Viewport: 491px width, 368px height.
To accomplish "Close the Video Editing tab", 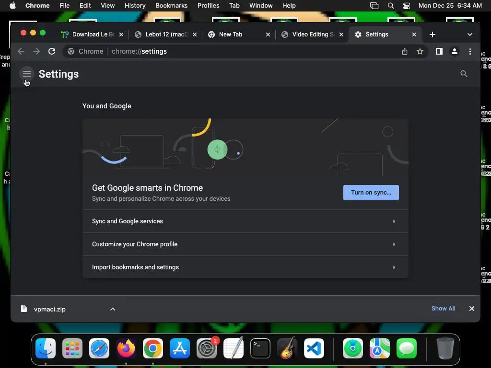I will tap(341, 34).
